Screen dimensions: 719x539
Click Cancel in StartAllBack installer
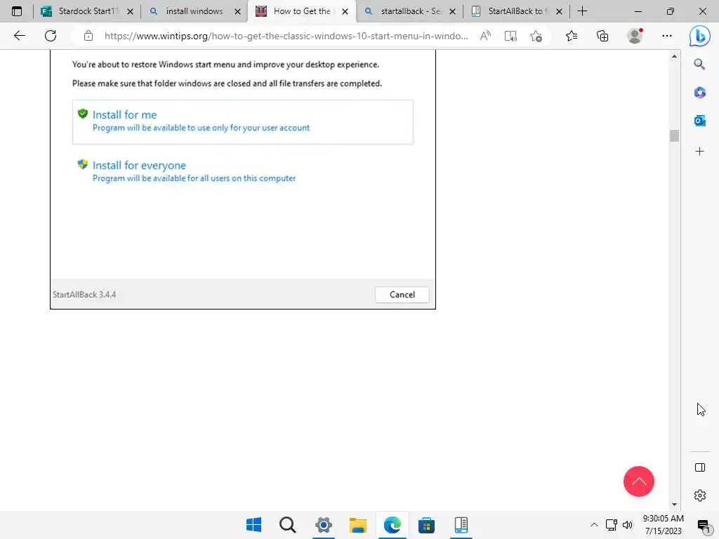(x=402, y=295)
